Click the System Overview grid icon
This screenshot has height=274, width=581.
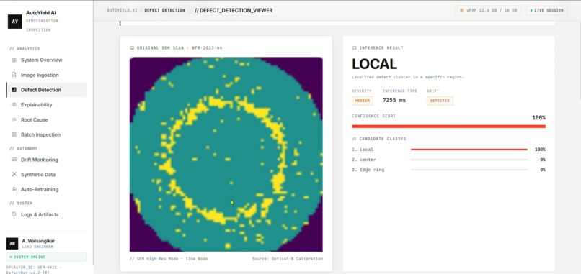coord(14,60)
